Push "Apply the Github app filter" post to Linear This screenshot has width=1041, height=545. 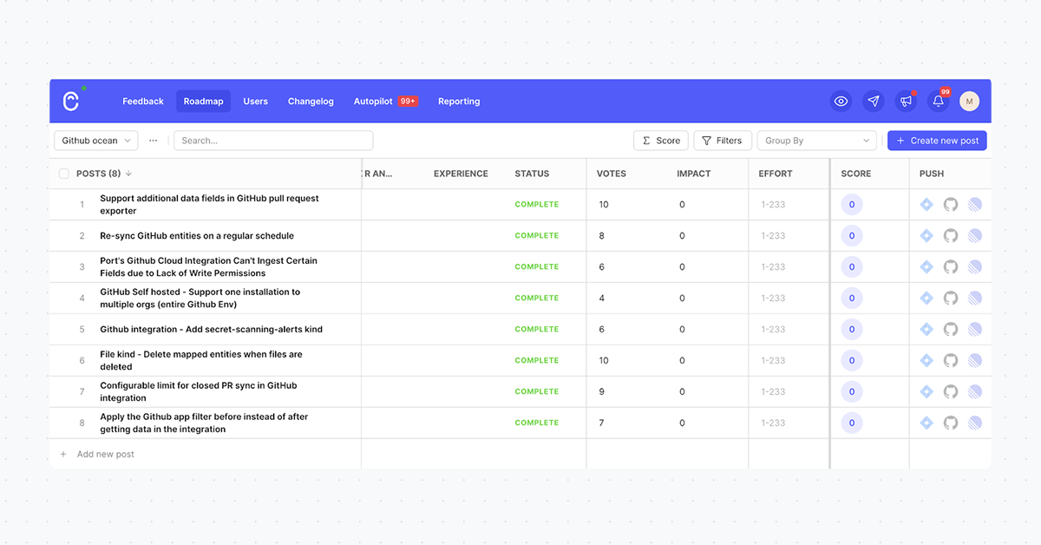[x=975, y=424]
